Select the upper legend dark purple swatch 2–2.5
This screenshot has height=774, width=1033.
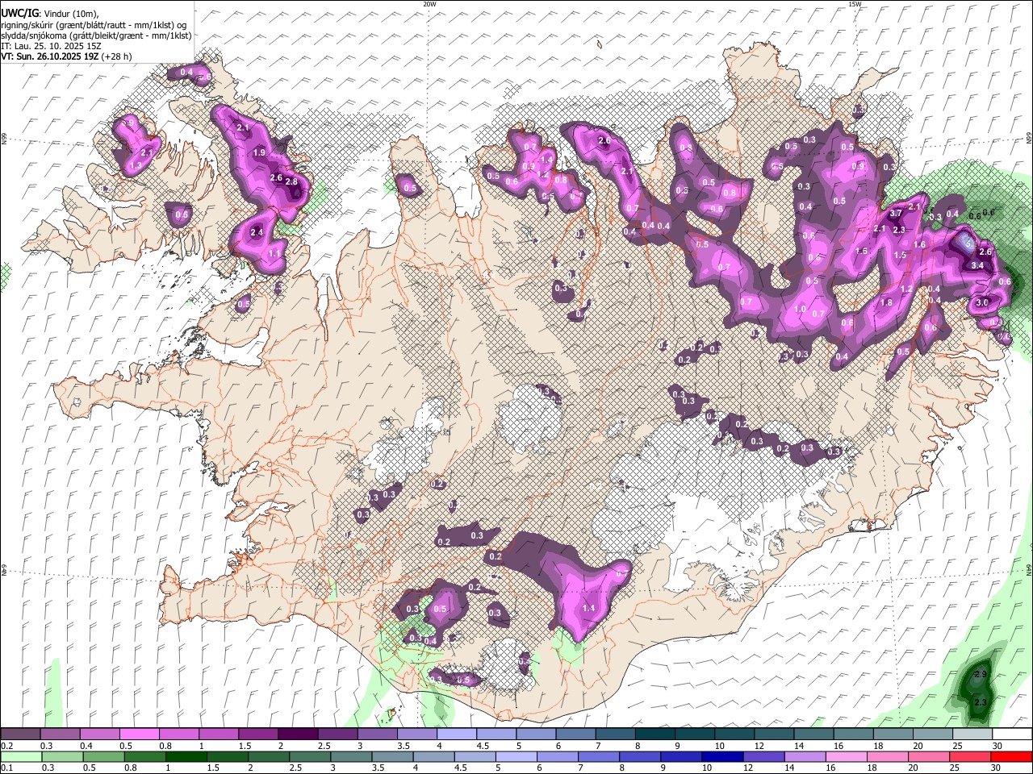coord(298,734)
